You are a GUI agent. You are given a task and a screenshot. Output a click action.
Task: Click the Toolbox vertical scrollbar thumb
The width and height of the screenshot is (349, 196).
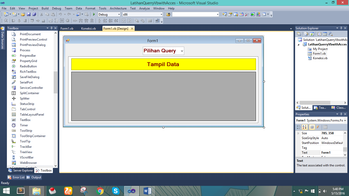[x=55, y=82]
